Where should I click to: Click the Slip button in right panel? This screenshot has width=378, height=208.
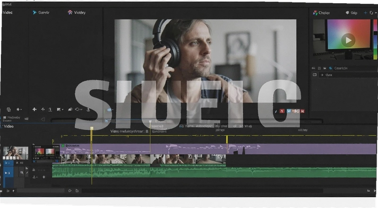[352, 13]
